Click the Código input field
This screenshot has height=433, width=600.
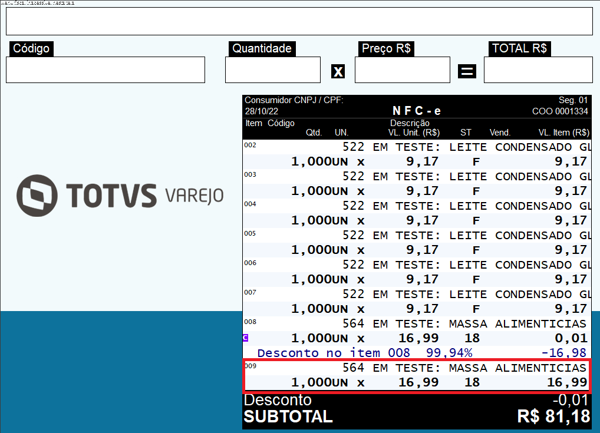106,70
